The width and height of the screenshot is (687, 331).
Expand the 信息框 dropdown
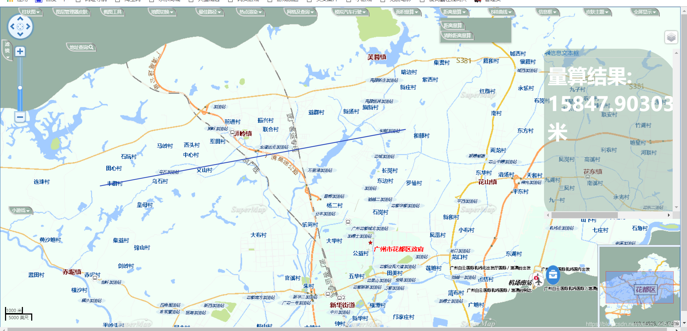click(x=548, y=12)
